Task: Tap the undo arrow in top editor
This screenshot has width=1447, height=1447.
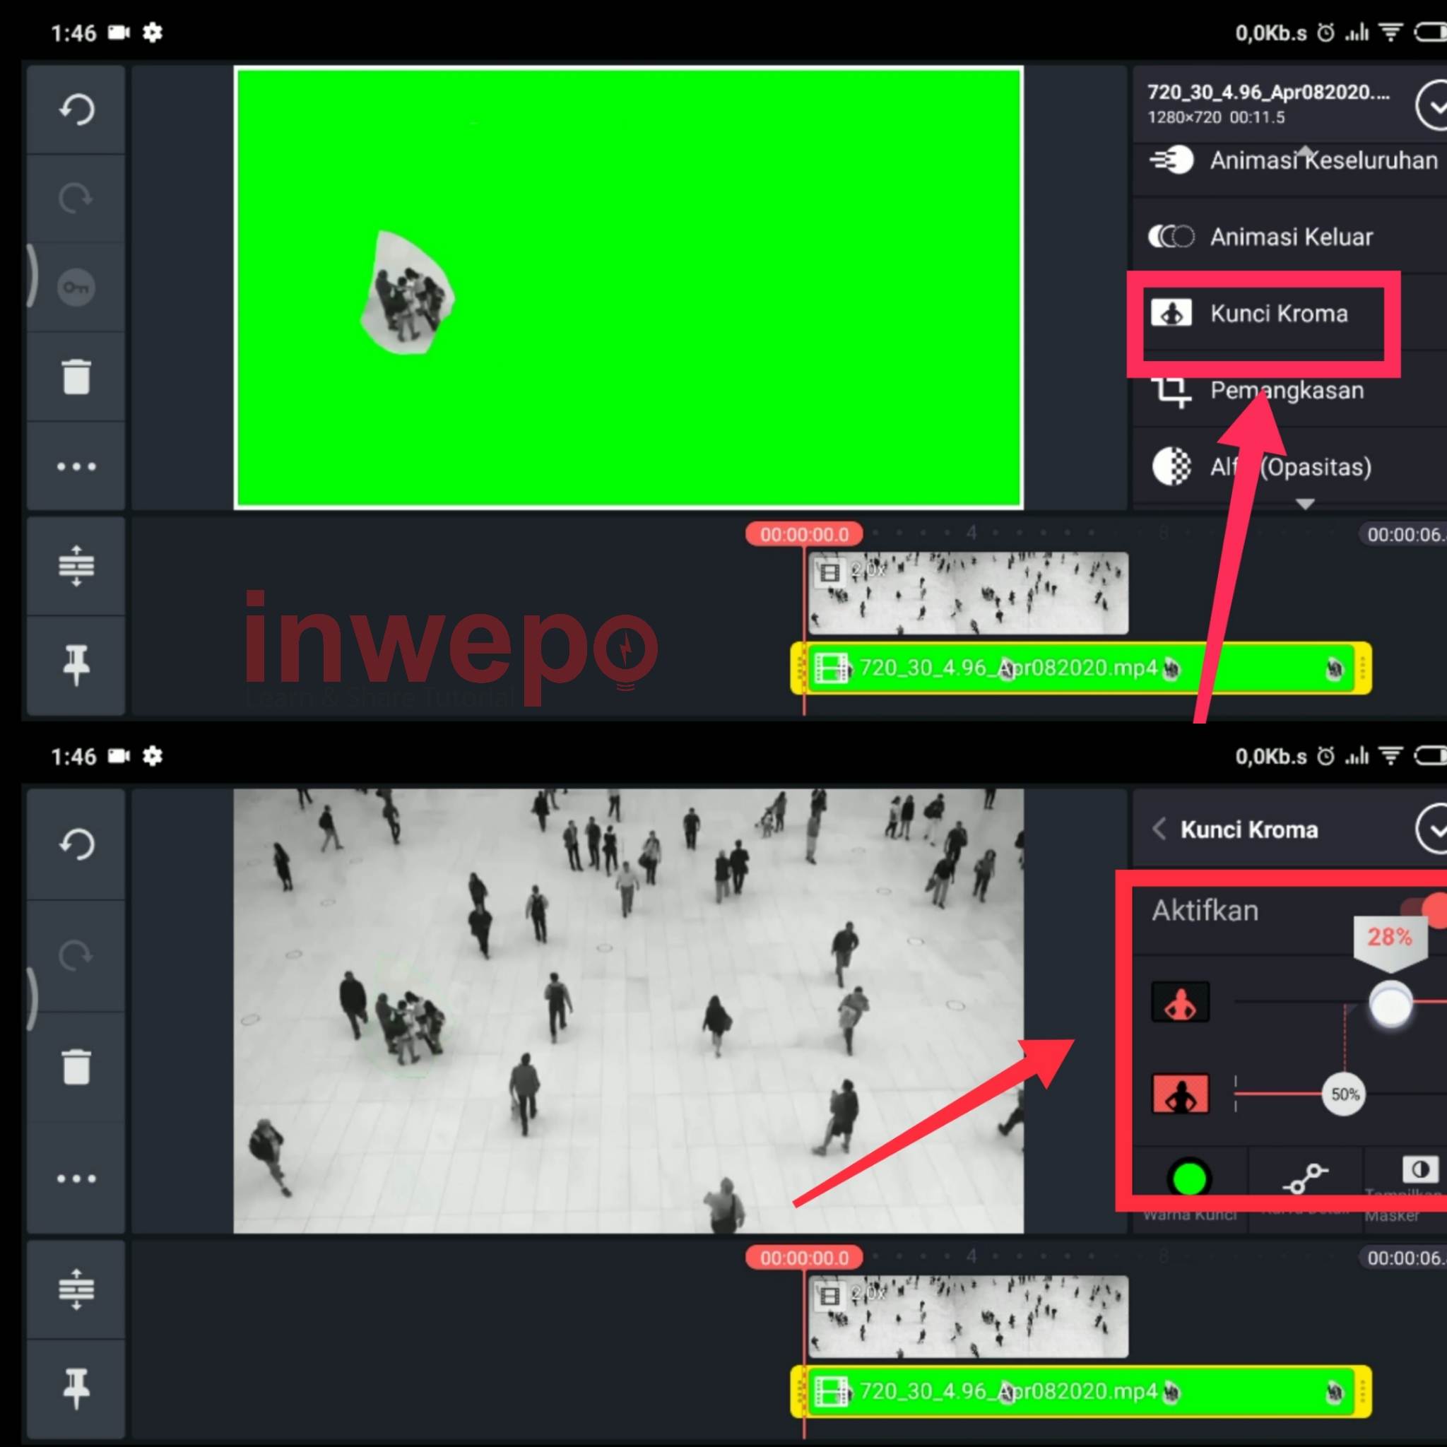Action: click(x=76, y=110)
